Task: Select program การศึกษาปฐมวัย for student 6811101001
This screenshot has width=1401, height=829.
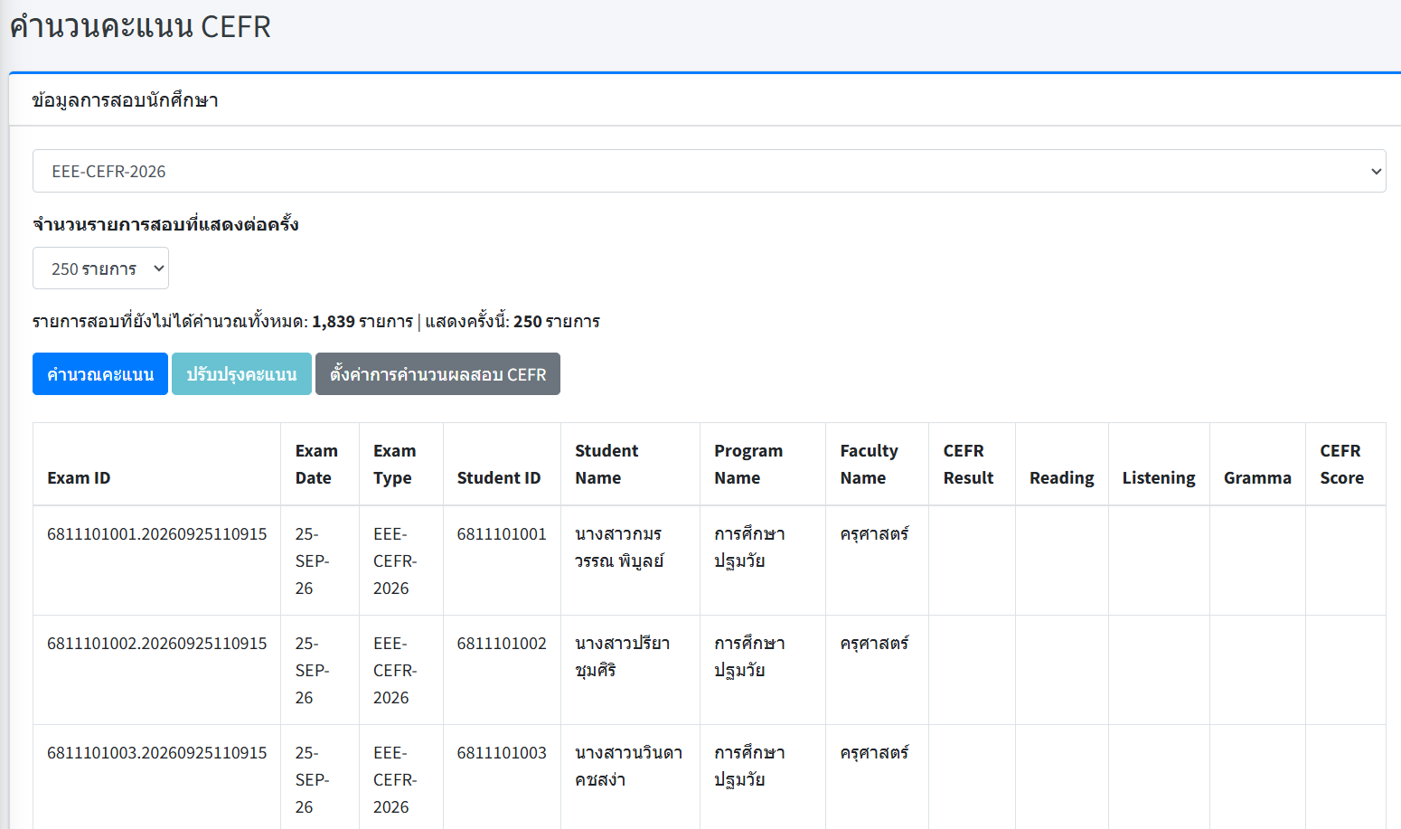Action: click(749, 548)
